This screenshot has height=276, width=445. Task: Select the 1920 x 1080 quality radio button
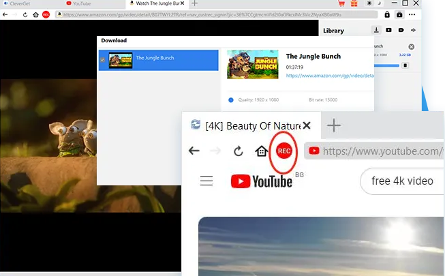pyautogui.click(x=231, y=100)
